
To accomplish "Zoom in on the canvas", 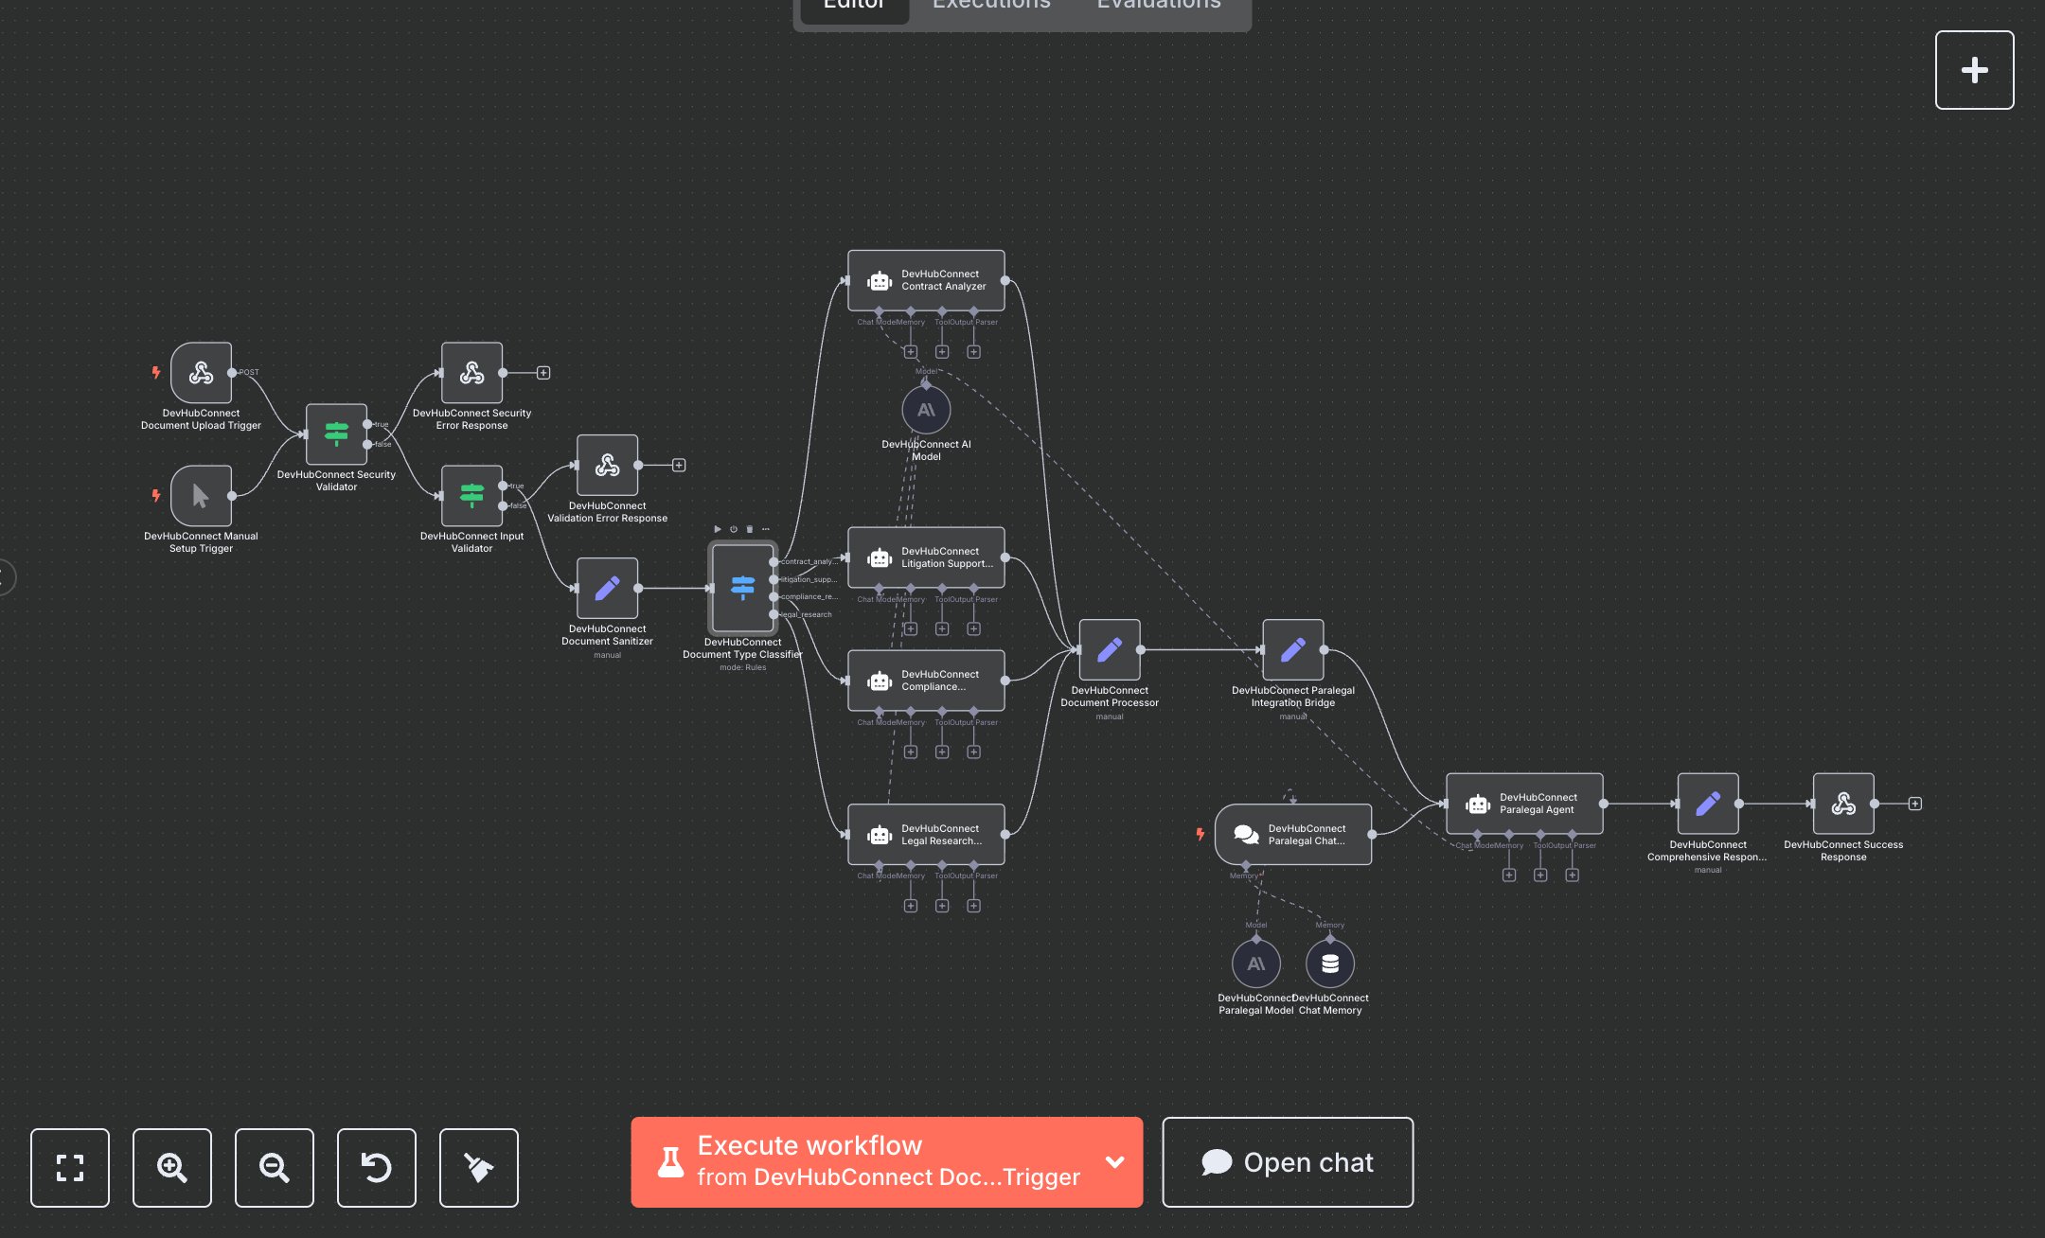I will tap(172, 1168).
